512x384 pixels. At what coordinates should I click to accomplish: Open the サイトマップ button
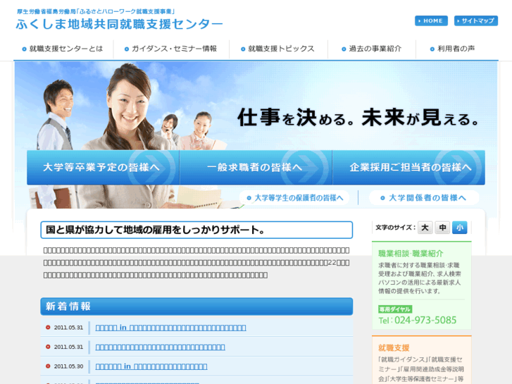(476, 20)
